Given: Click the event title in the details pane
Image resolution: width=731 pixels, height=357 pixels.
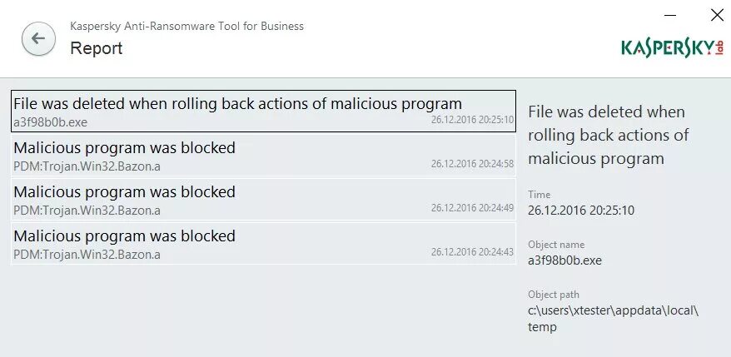Looking at the screenshot, I should (x=607, y=135).
